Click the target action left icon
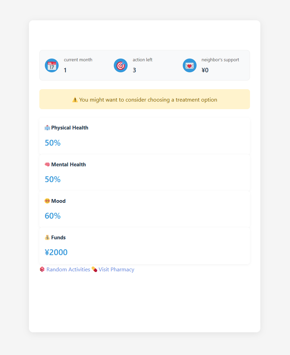This screenshot has width=290, height=355. click(121, 65)
